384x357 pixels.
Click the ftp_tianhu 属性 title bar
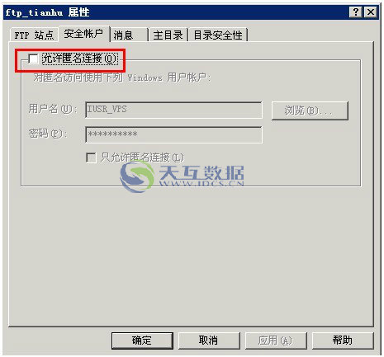(176, 12)
